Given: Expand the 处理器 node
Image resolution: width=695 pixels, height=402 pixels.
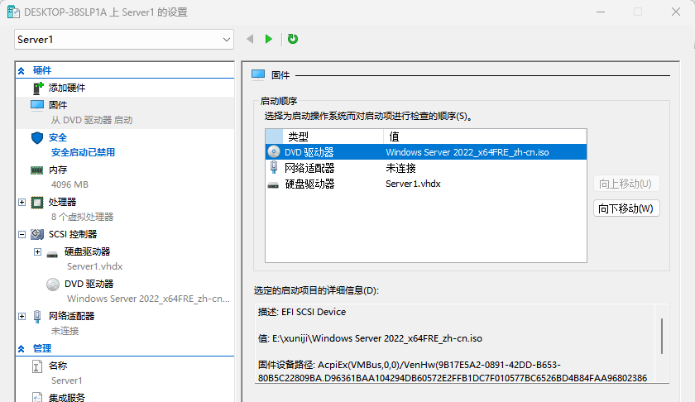Looking at the screenshot, I should click(x=22, y=202).
